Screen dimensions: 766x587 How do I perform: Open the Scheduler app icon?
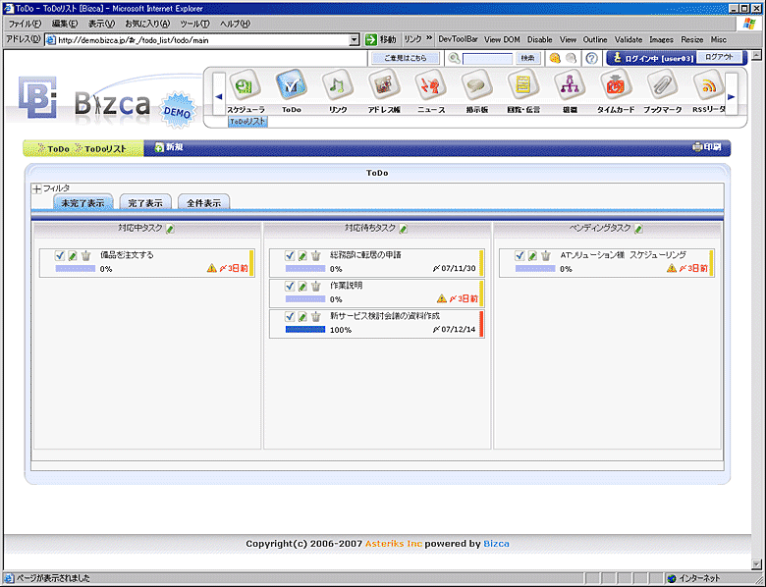(245, 85)
